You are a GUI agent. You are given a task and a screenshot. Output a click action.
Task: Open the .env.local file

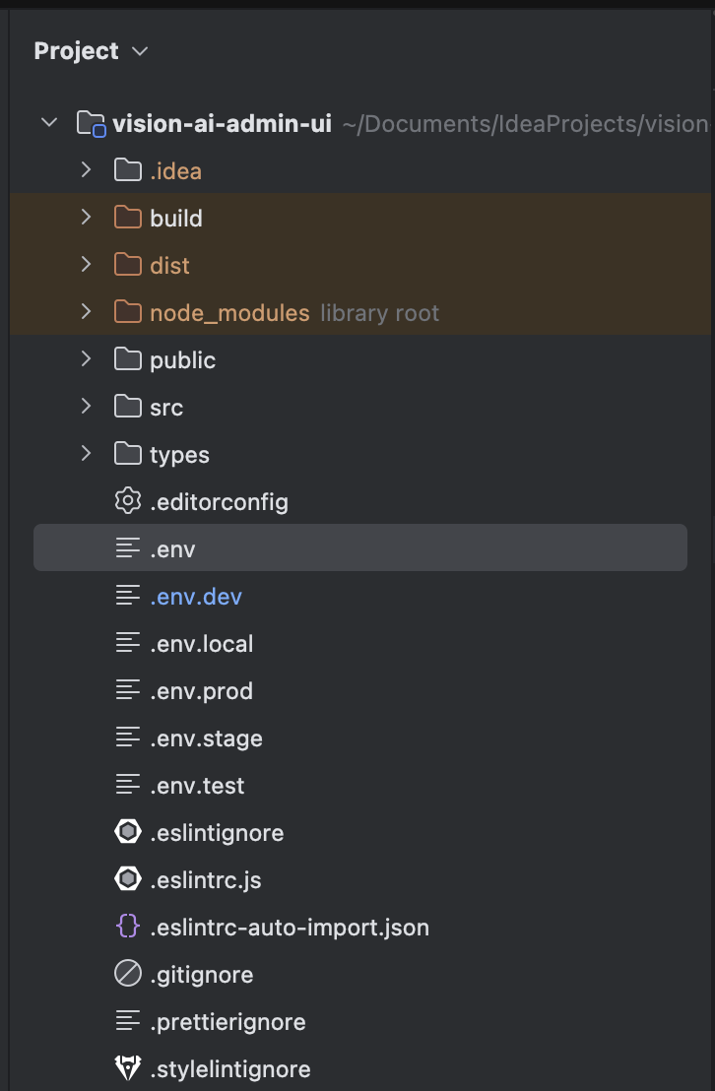pyautogui.click(x=201, y=644)
